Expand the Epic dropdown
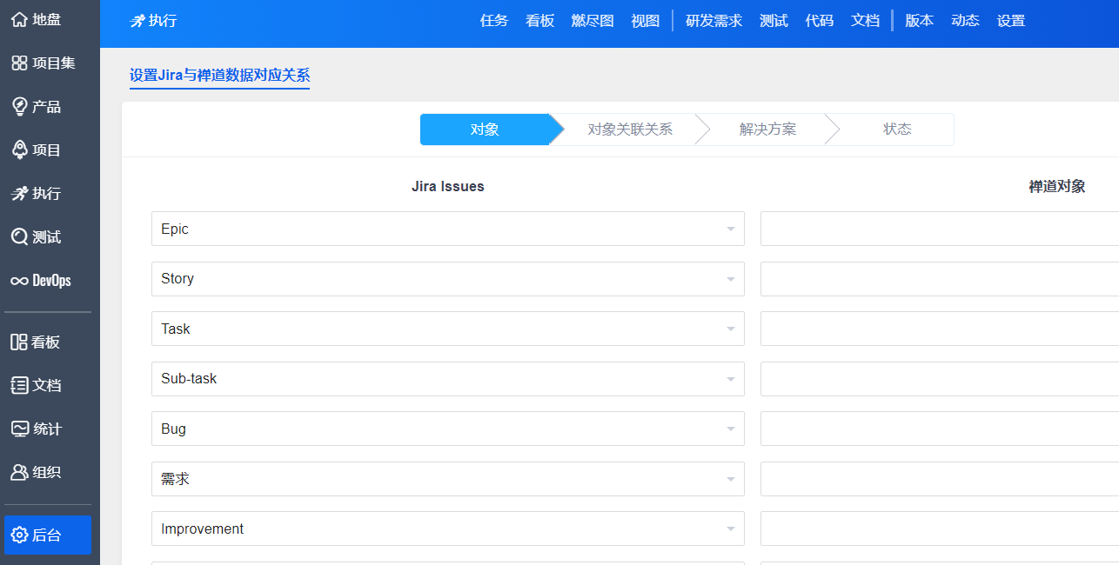The height and width of the screenshot is (565, 1119). click(730, 229)
